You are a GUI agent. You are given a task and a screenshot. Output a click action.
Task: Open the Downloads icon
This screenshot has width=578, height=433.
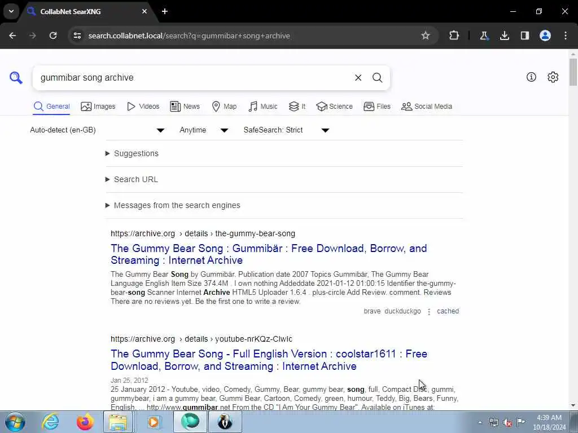tap(504, 36)
